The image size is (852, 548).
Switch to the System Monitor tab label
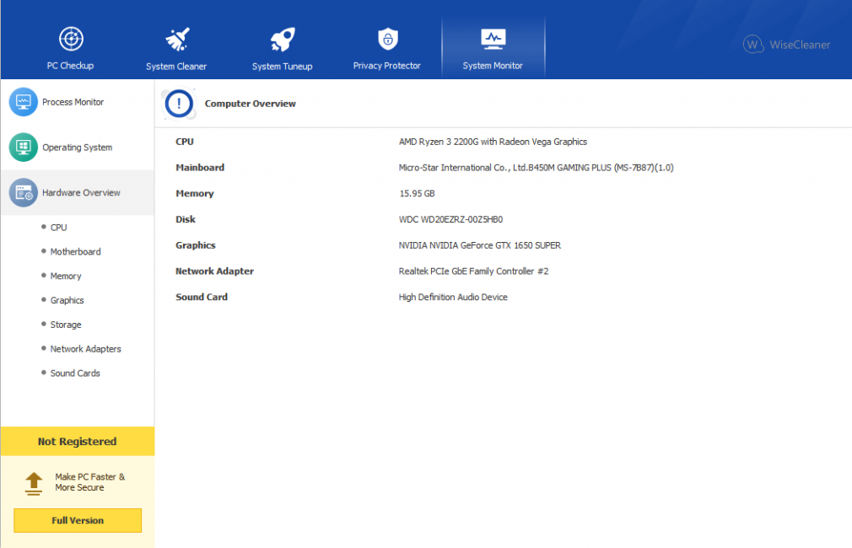tap(493, 66)
